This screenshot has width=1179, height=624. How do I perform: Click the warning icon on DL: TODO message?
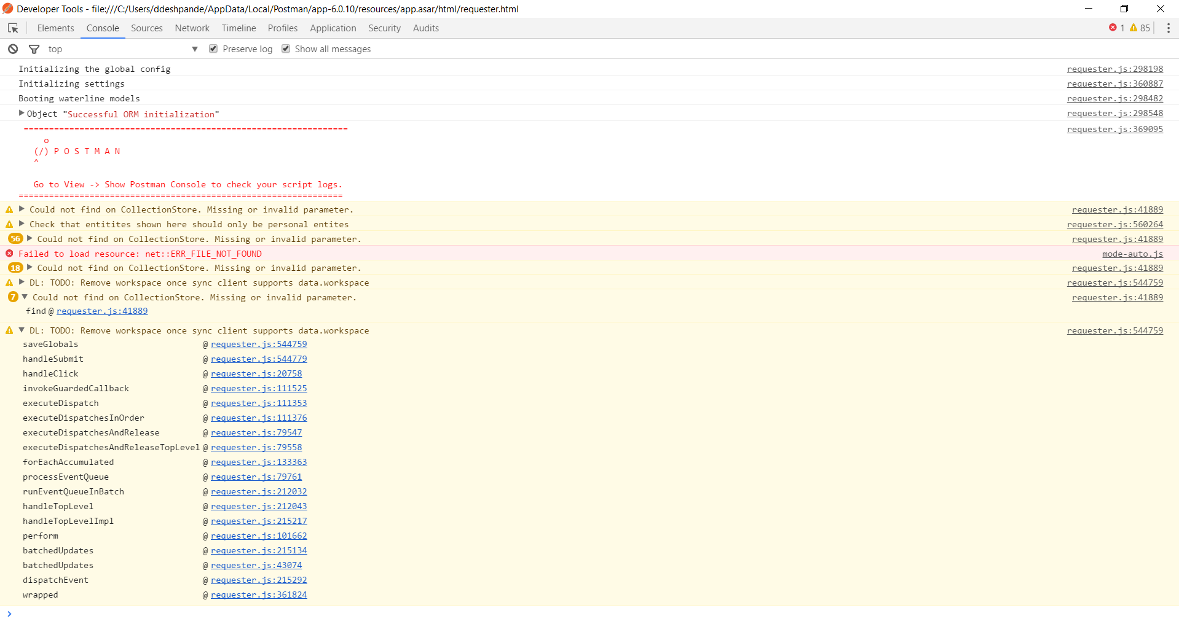pos(9,283)
